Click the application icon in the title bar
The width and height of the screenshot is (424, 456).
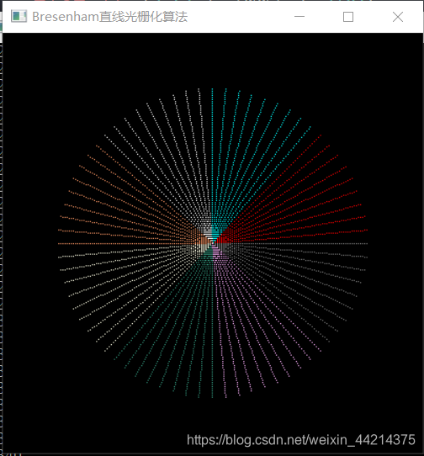point(19,16)
